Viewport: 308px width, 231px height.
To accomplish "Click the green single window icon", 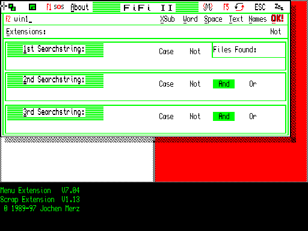I will point(32,7).
